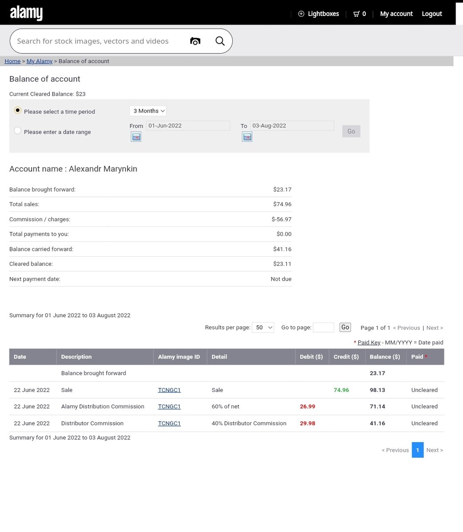Viewport: 463px width, 532px height.
Task: Click the To date field 03-Aug-2022
Action: (x=292, y=125)
